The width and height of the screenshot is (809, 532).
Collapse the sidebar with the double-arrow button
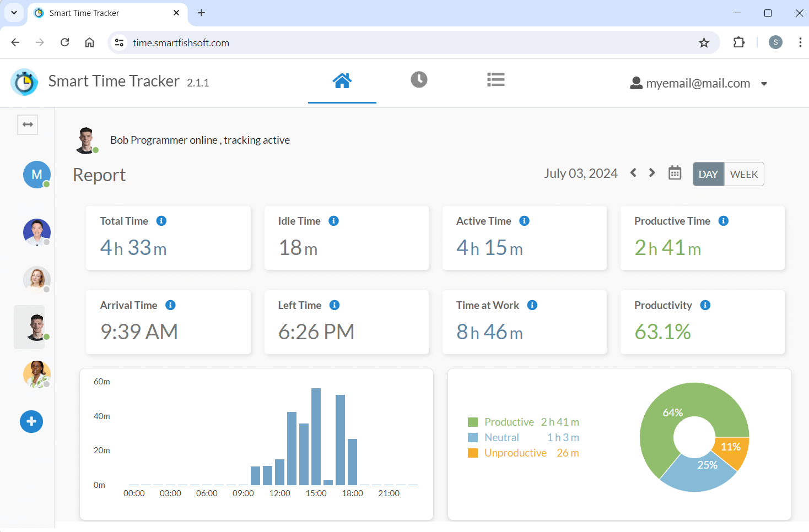[28, 124]
